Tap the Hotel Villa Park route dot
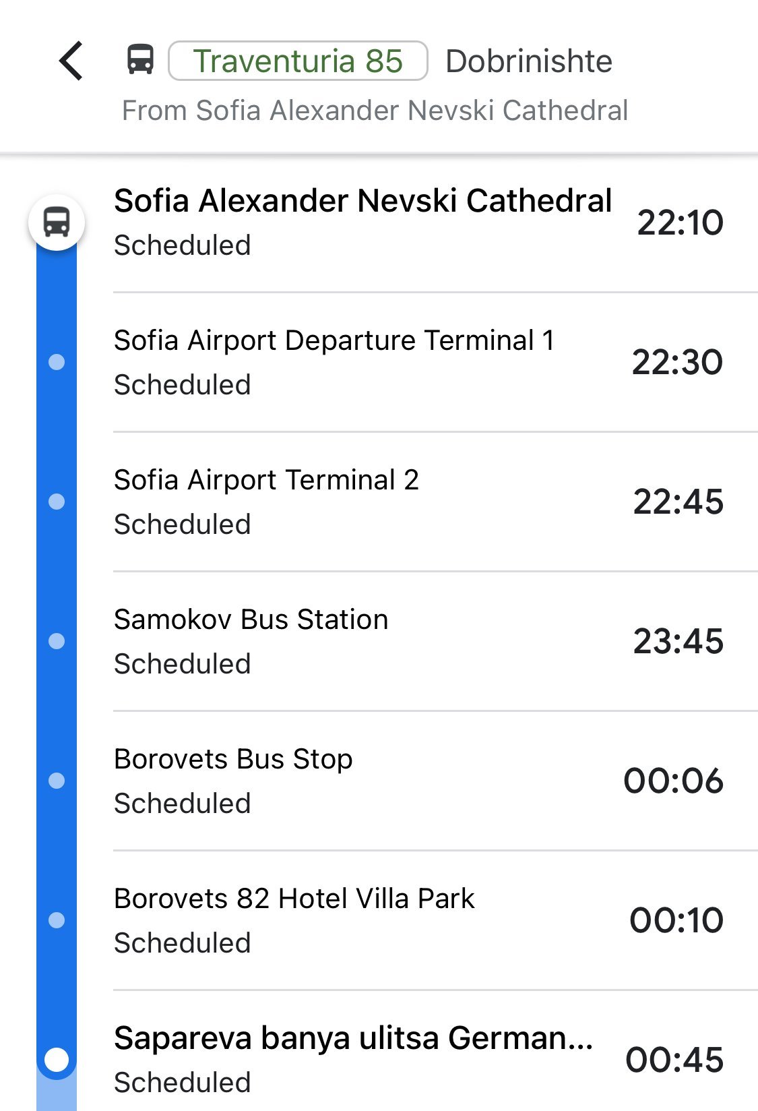 (57, 920)
